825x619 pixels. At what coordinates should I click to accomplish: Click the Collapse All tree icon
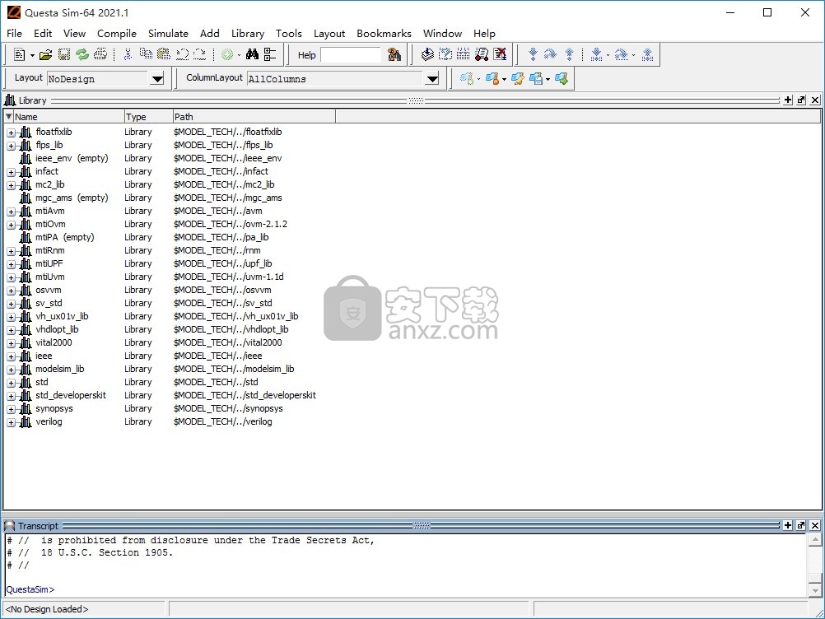pyautogui.click(x=270, y=54)
